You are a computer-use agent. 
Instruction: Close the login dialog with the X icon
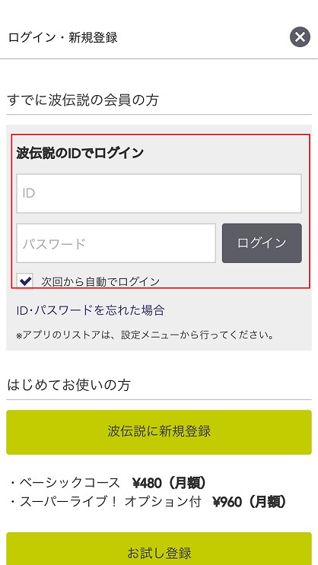point(300,37)
